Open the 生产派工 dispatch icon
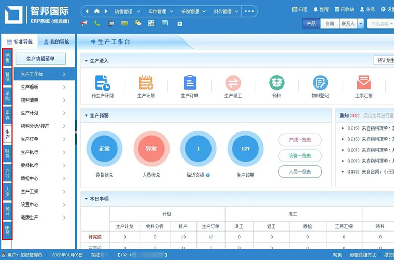 pos(233,83)
